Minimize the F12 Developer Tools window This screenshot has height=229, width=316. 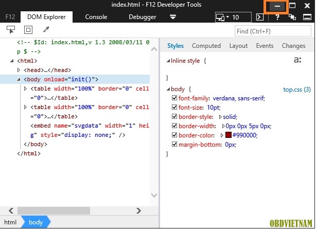pos(277,6)
